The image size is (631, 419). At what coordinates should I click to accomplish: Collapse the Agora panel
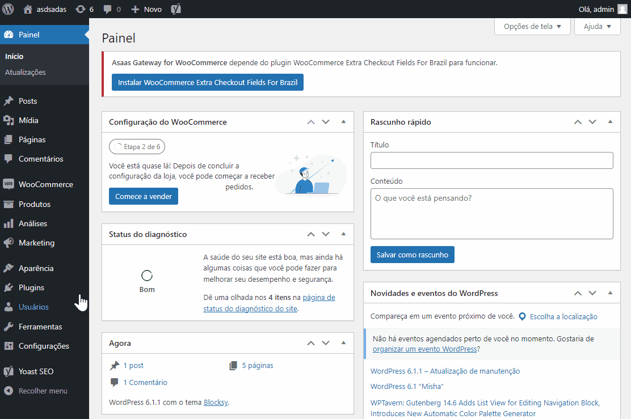(343, 343)
